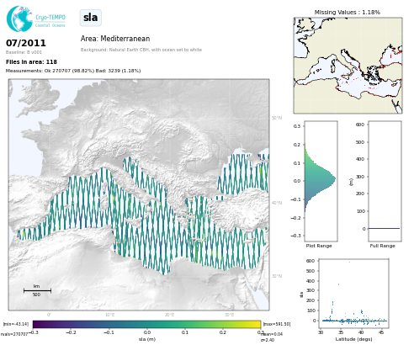Click the 07/2011 date heading

pyautogui.click(x=26, y=43)
